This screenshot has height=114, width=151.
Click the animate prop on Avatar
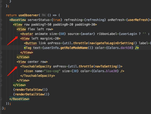pos(41,34)
